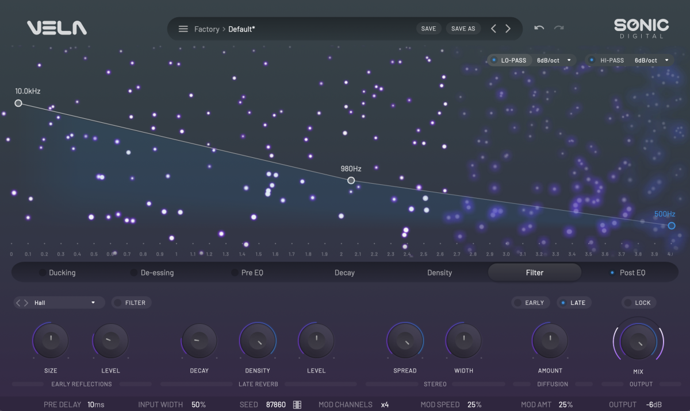Toggle the HI-PASS filter on/off
The image size is (690, 411).
pyautogui.click(x=592, y=60)
